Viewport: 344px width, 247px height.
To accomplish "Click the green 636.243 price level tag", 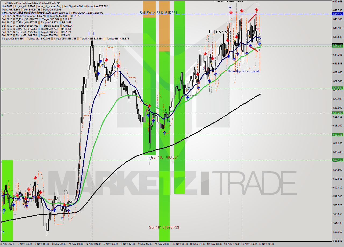I will [338, 46].
